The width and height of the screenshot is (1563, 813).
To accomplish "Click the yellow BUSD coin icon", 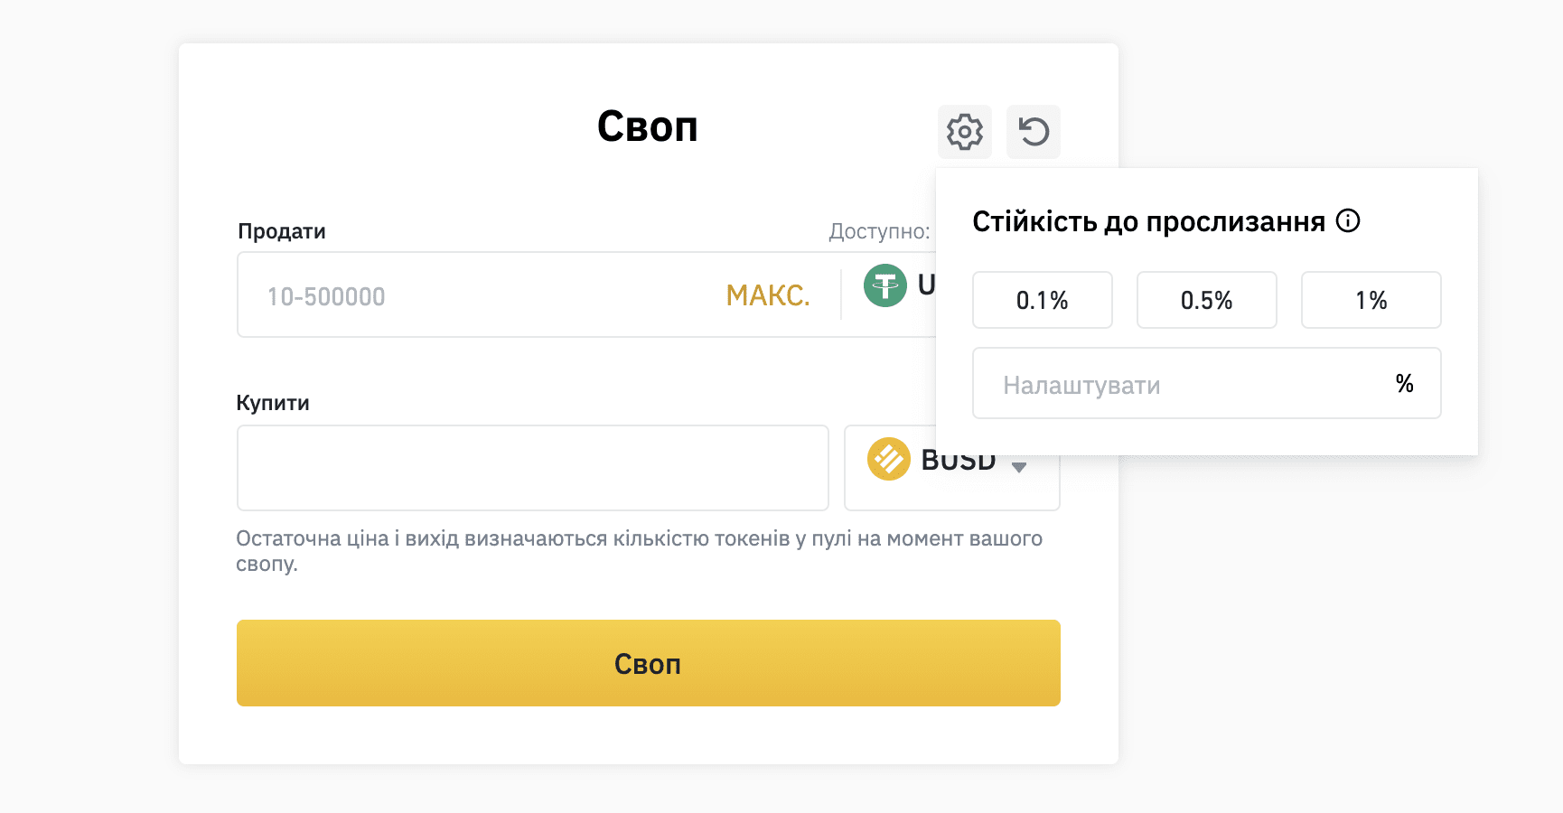I will click(x=889, y=459).
